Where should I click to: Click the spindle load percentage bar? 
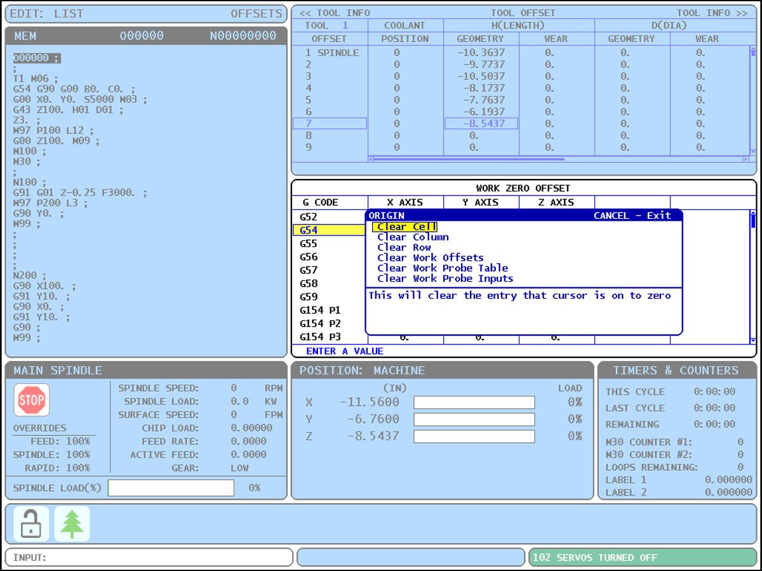171,488
